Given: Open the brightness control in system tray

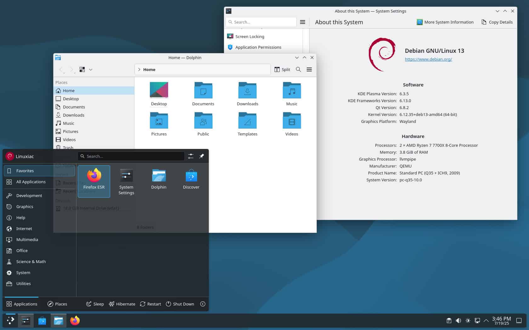Looking at the screenshot, I should click(468, 321).
